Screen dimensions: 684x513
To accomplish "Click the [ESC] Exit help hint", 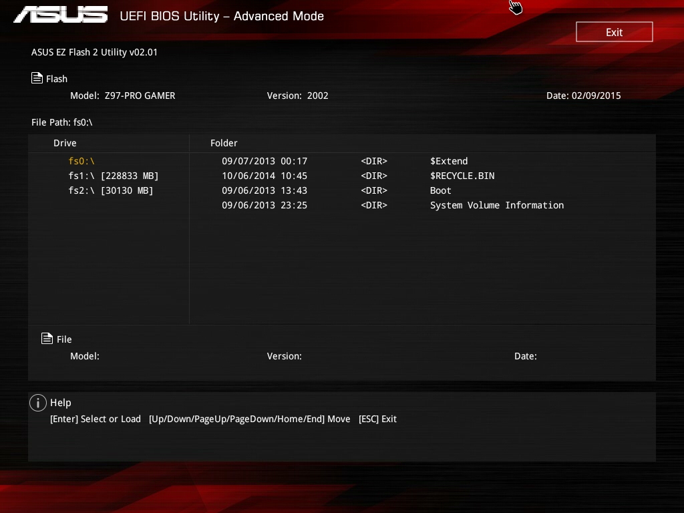I will (377, 419).
